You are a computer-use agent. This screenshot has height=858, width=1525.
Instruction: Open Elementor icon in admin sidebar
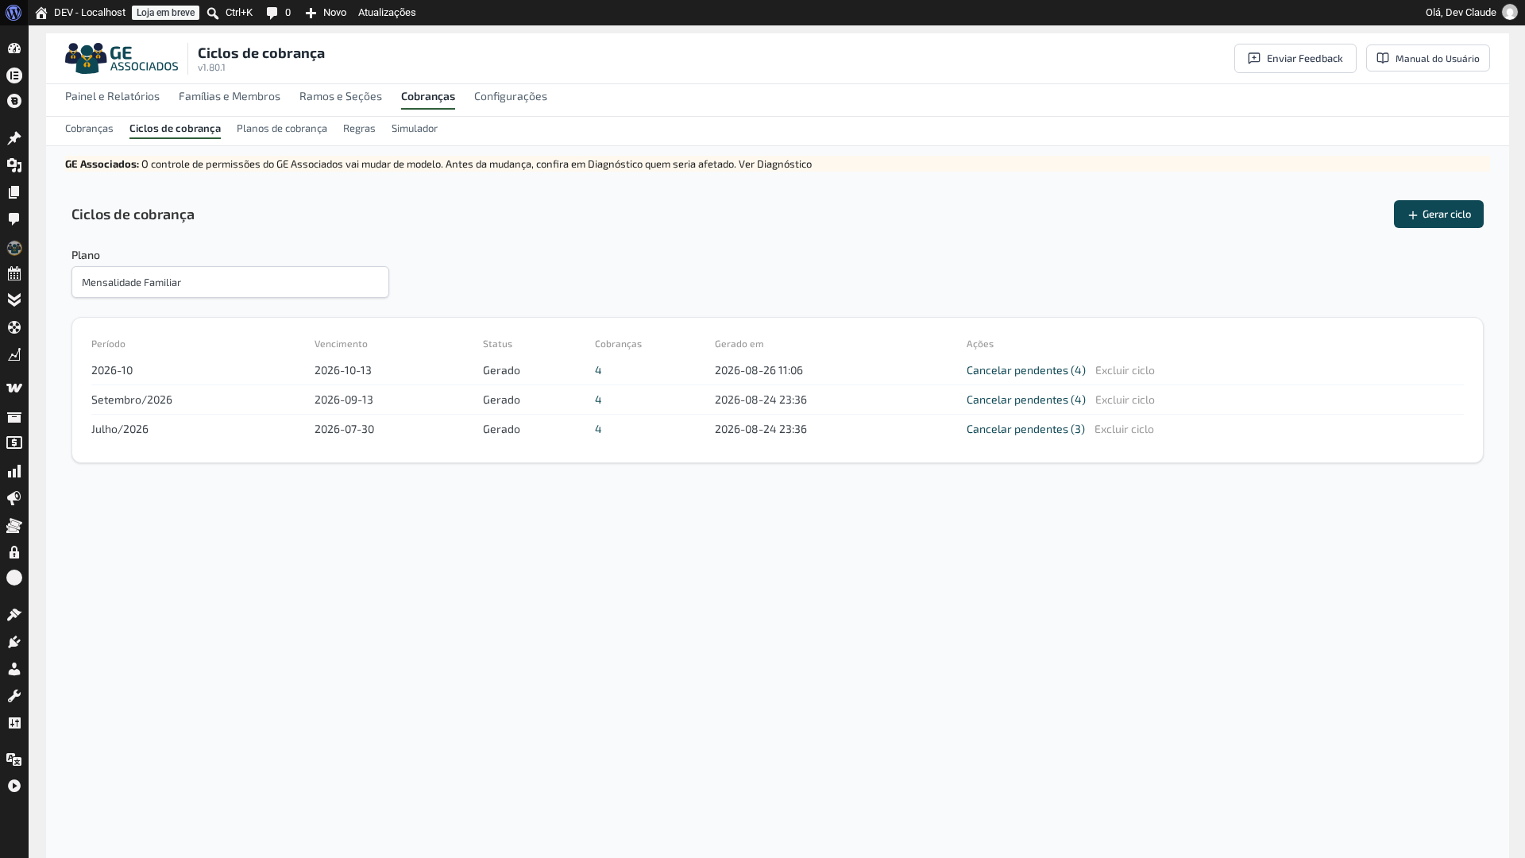click(x=14, y=75)
